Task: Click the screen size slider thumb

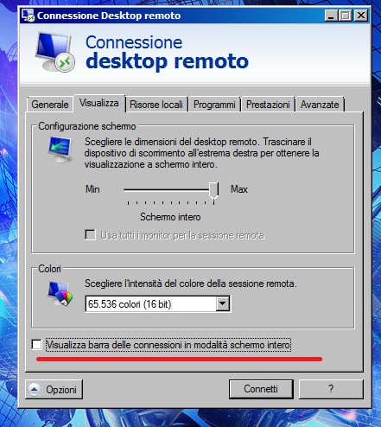Action: (214, 190)
